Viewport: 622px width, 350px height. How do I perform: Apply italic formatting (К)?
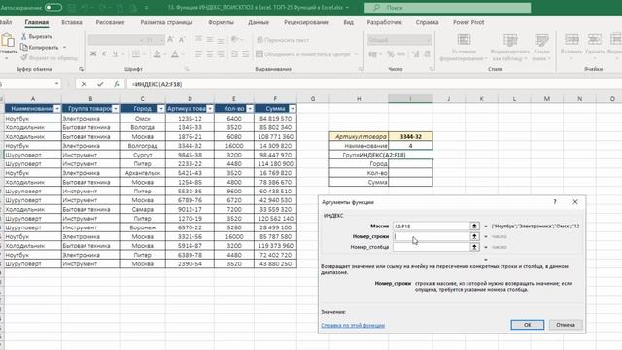coord(104,54)
